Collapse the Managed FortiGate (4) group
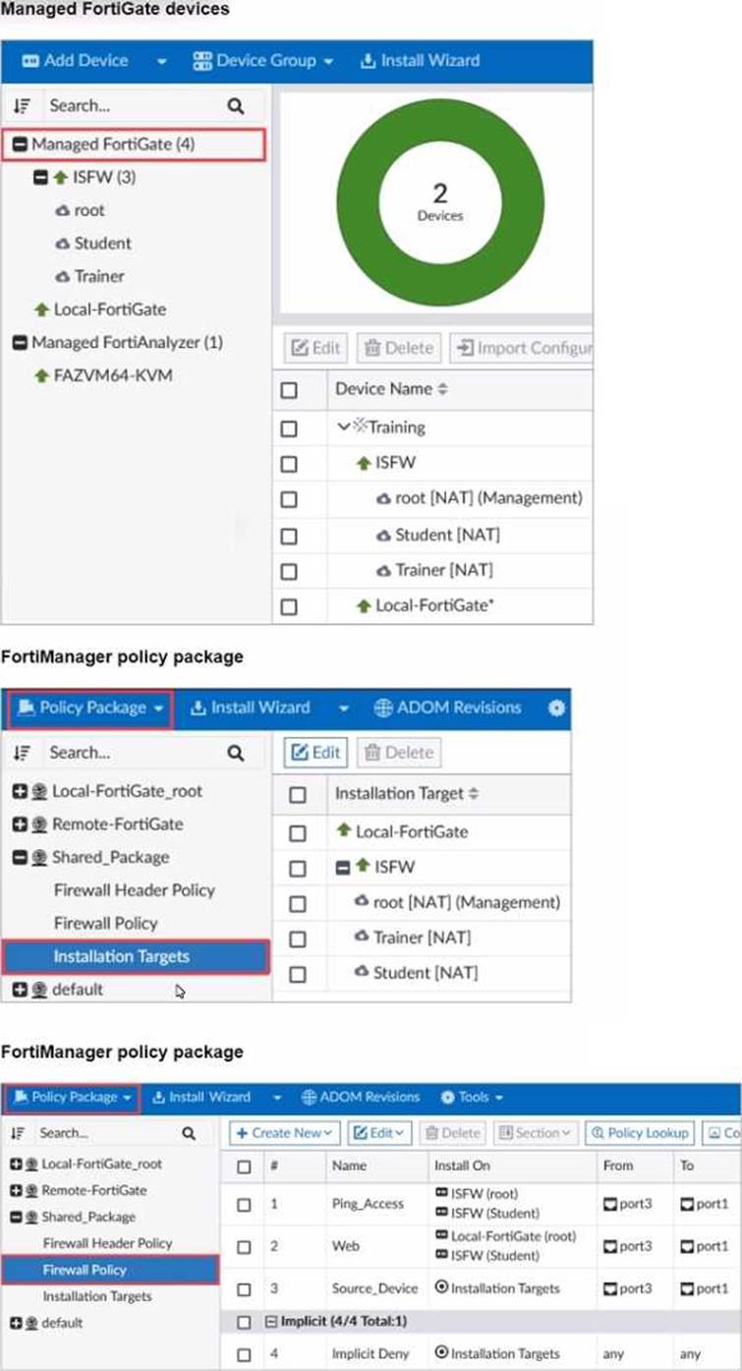742x1371 pixels. coord(19,144)
